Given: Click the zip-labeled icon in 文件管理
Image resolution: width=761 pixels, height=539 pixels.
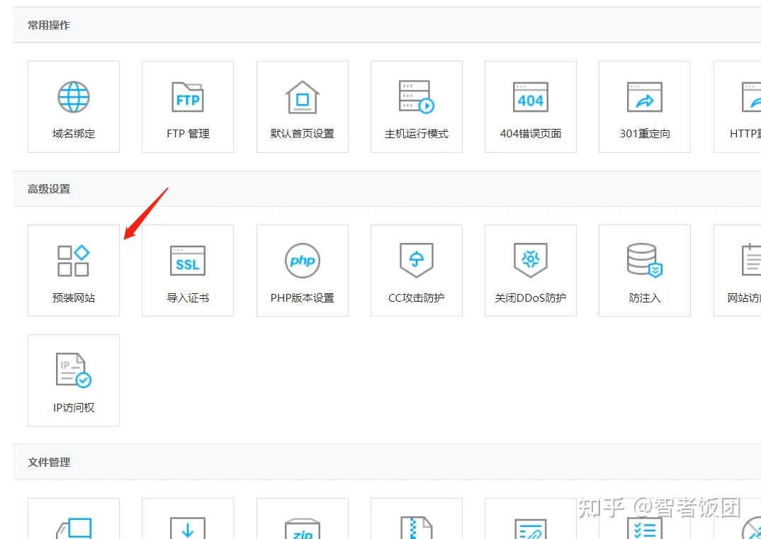Looking at the screenshot, I should click(303, 530).
